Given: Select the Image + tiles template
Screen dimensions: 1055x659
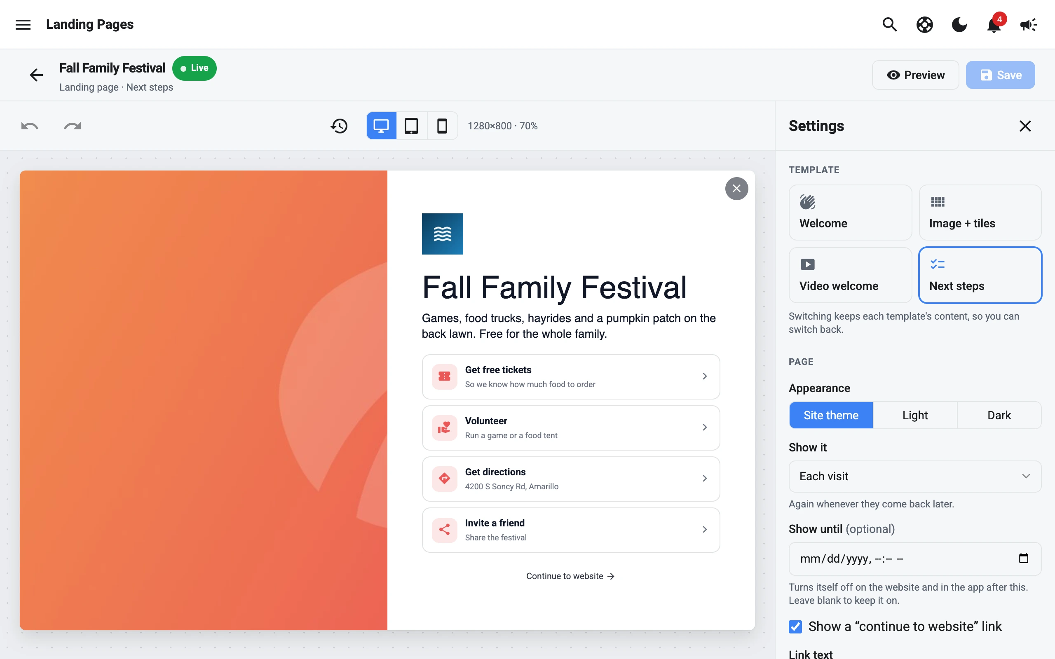Looking at the screenshot, I should pyautogui.click(x=980, y=212).
